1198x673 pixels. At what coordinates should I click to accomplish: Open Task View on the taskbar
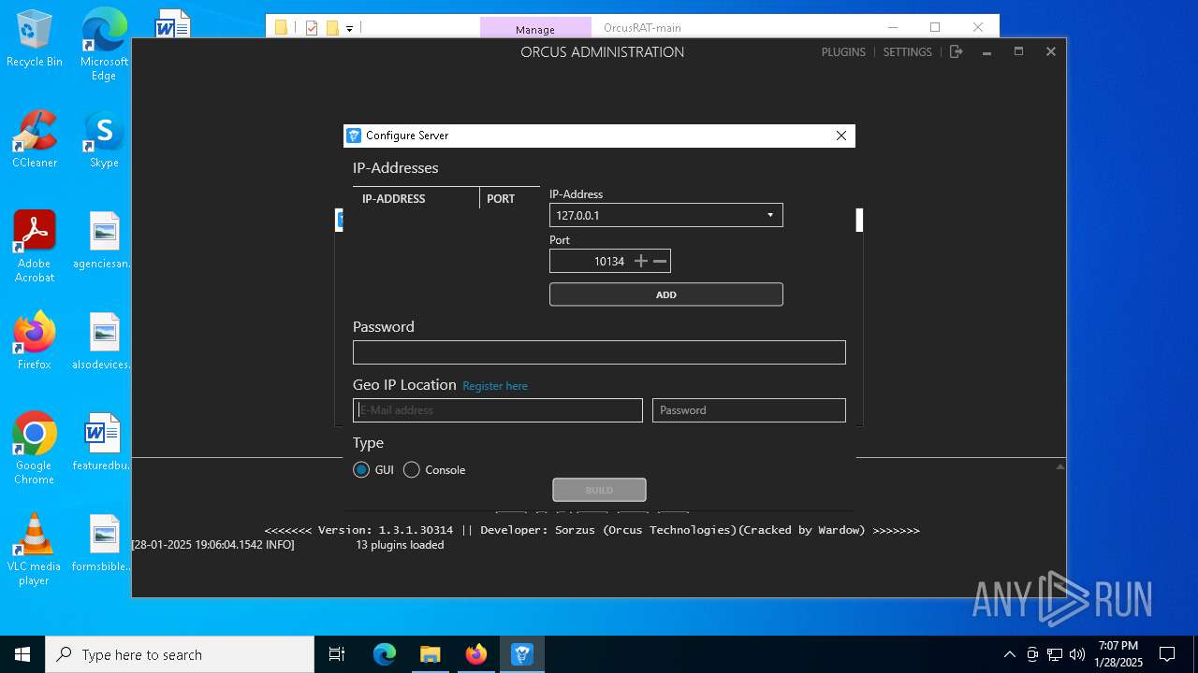point(337,654)
